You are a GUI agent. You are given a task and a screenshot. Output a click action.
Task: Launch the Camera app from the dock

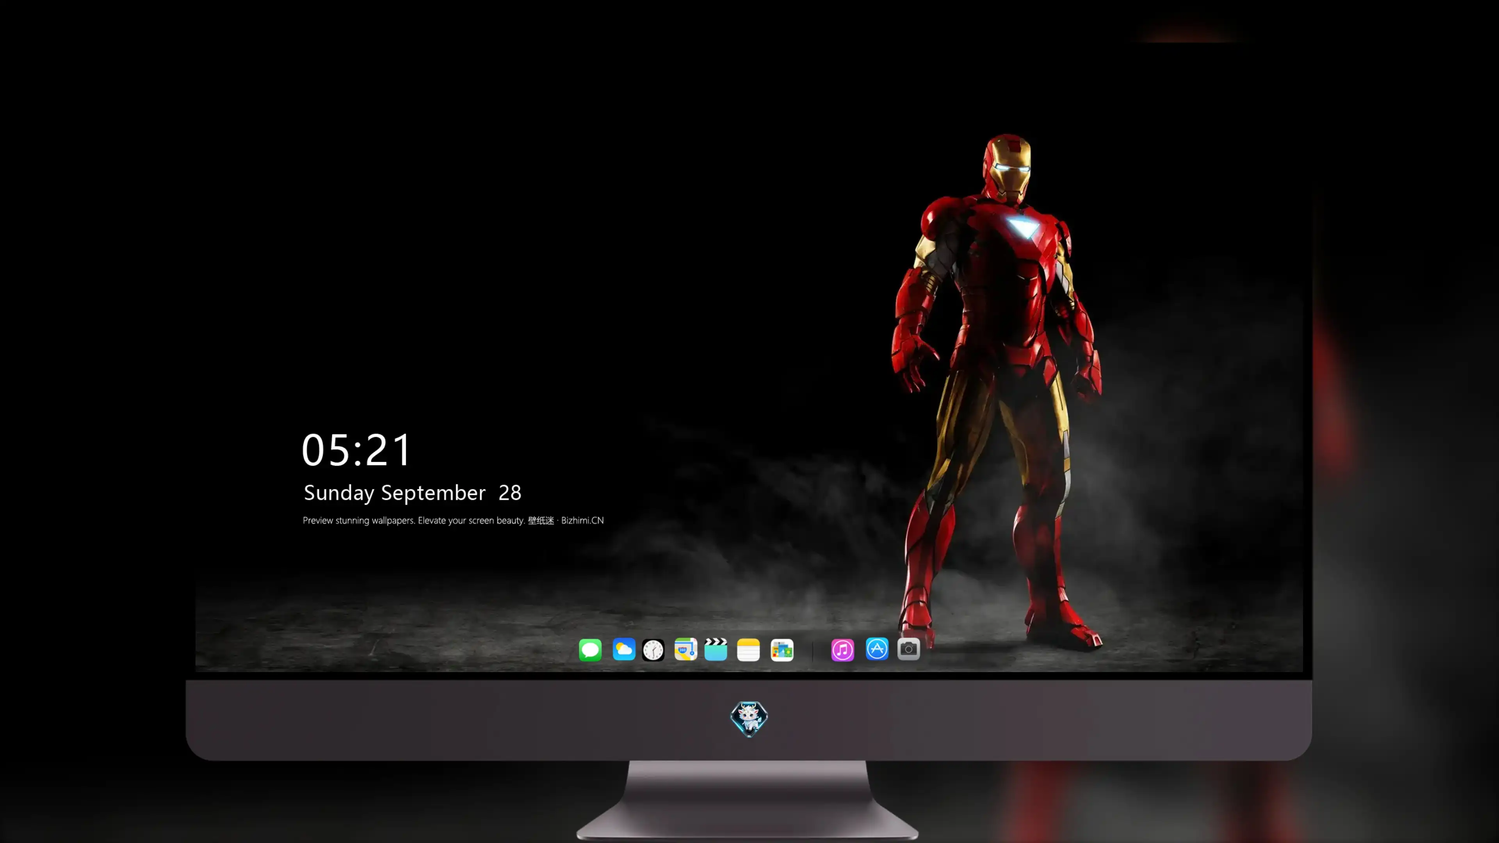coord(908,649)
